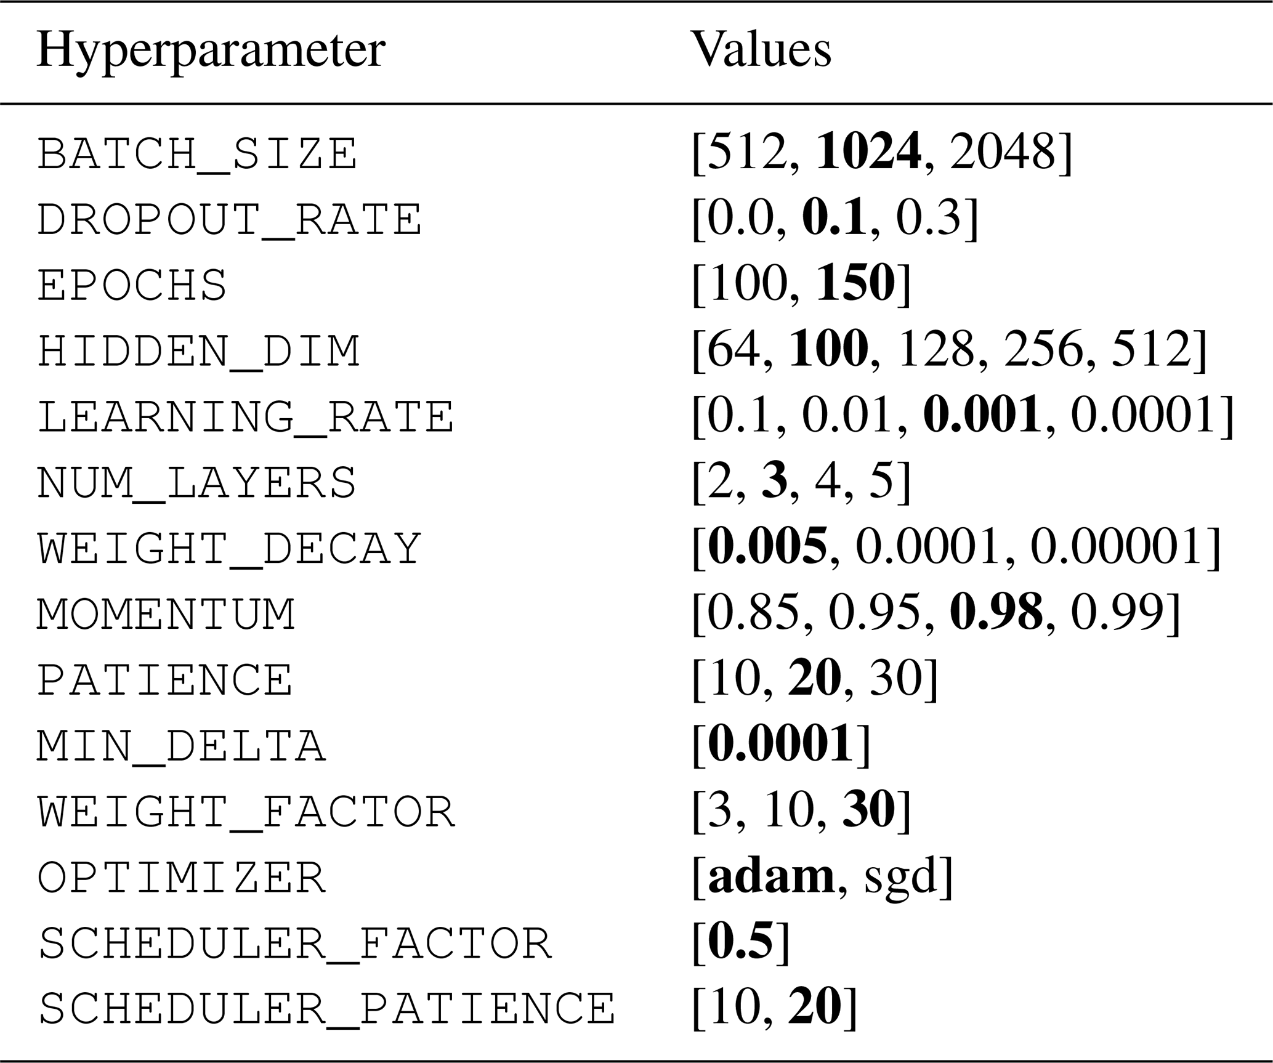Select the WEIGHT_FACTOR parameter name

point(246,812)
